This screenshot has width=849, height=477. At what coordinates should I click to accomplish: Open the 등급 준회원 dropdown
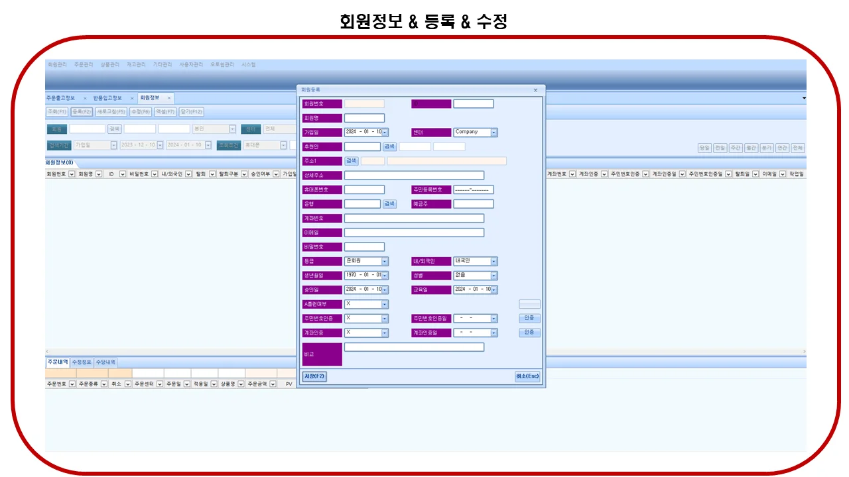pyautogui.click(x=385, y=262)
